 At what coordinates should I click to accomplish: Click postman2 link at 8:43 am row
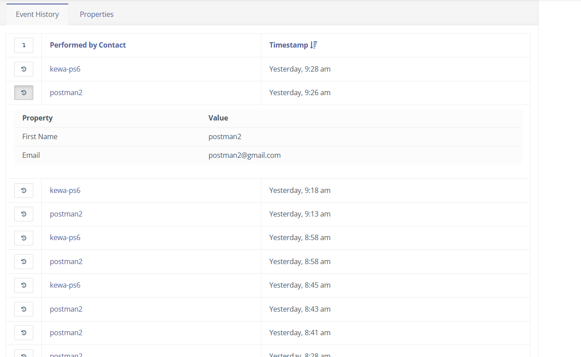click(66, 309)
